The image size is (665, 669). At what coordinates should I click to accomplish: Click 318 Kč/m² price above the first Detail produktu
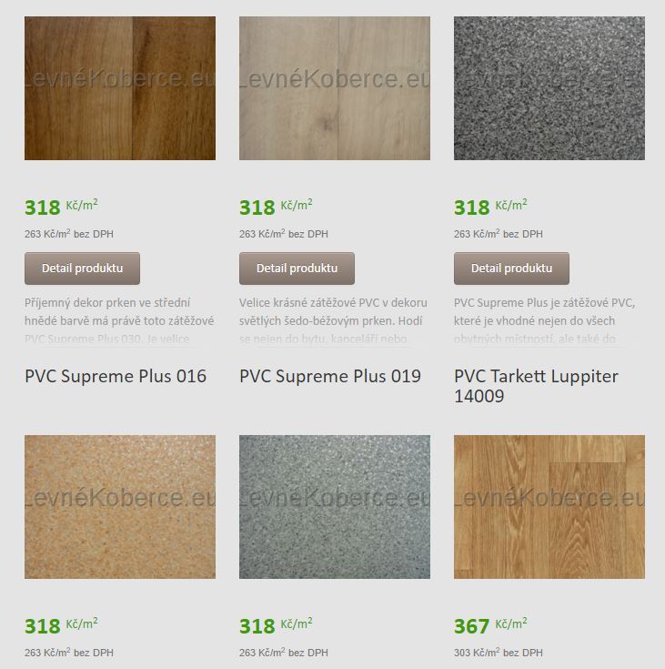(x=61, y=208)
